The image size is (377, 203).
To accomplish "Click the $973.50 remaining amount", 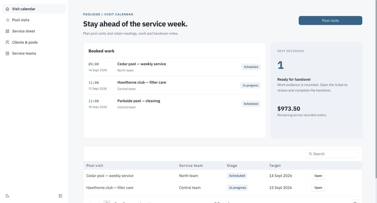I will pyautogui.click(x=289, y=109).
